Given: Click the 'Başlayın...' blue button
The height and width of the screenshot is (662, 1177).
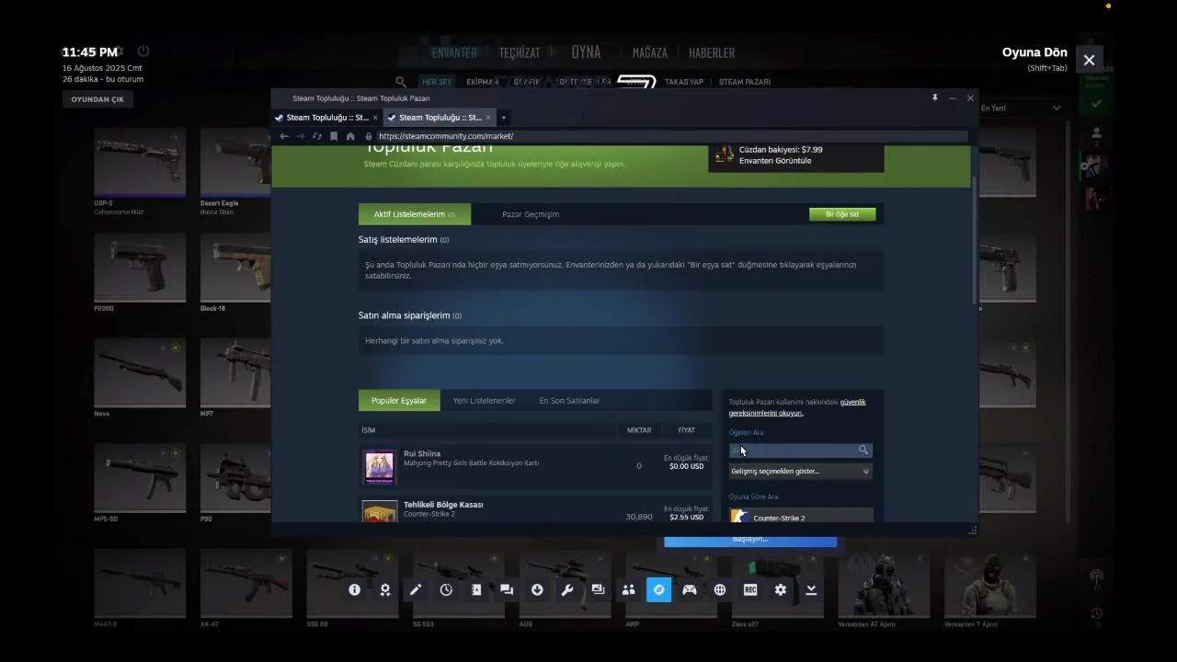Looking at the screenshot, I should point(750,540).
